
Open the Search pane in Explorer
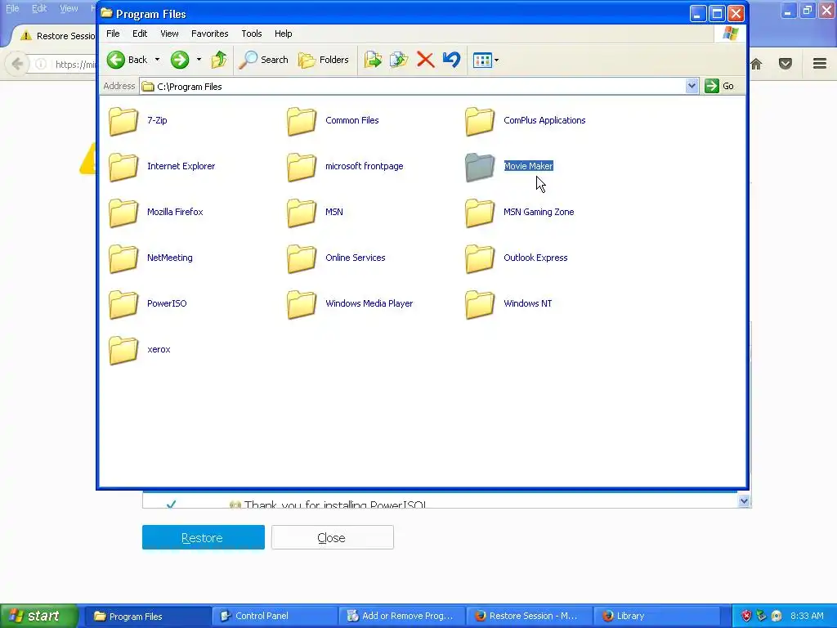tap(264, 60)
